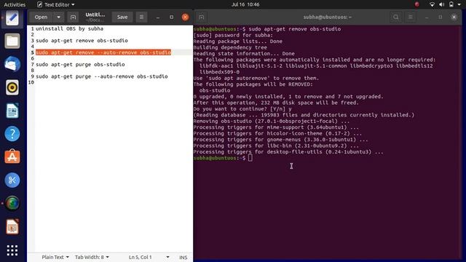Click 'Processing triggers for libc-bin' terminal line
Screen dimensions: 466x262
276,146
